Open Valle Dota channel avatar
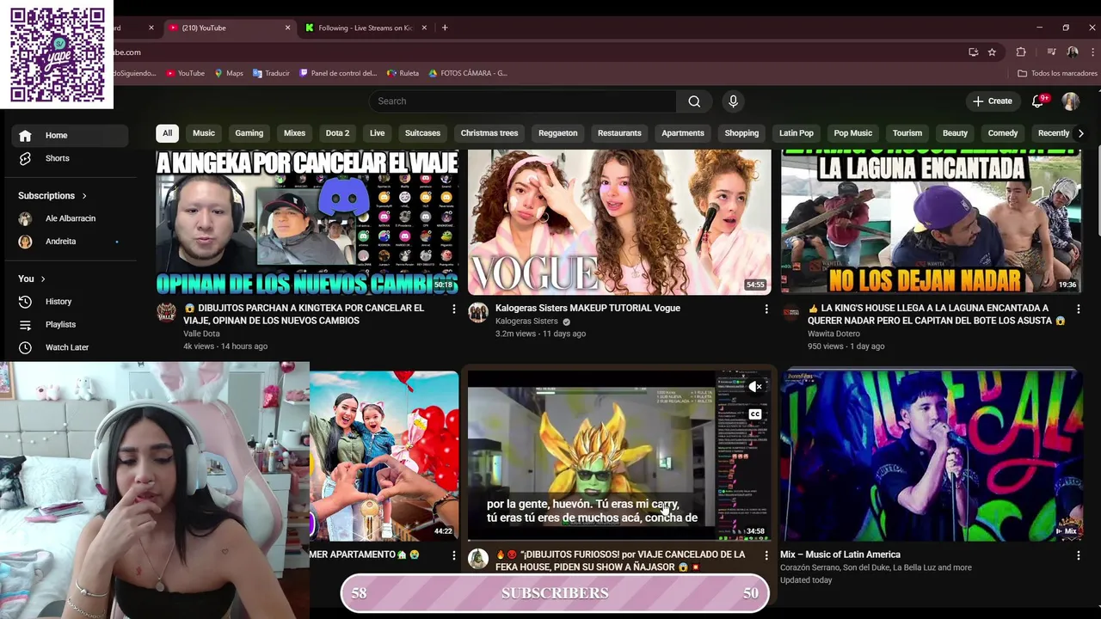This screenshot has height=619, width=1101. (166, 312)
